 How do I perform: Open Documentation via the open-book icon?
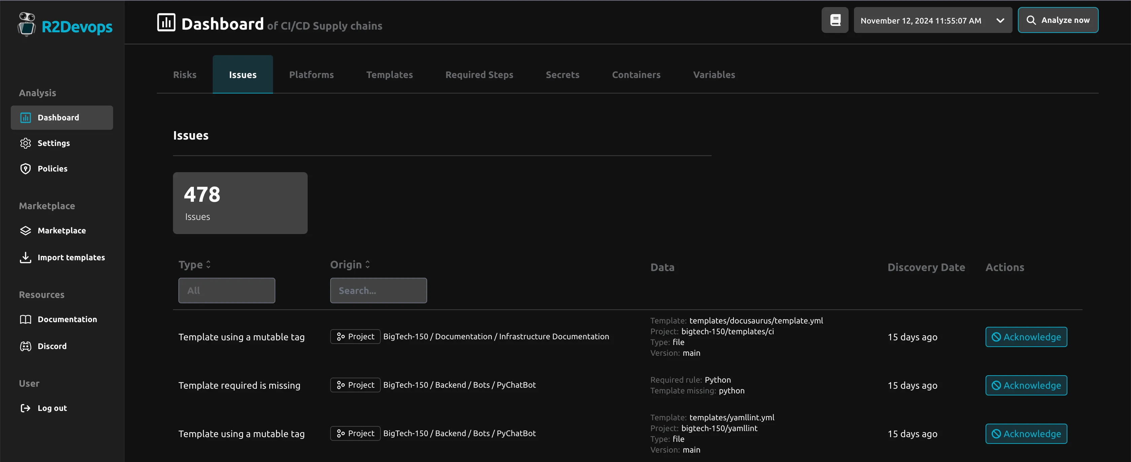pyautogui.click(x=26, y=319)
